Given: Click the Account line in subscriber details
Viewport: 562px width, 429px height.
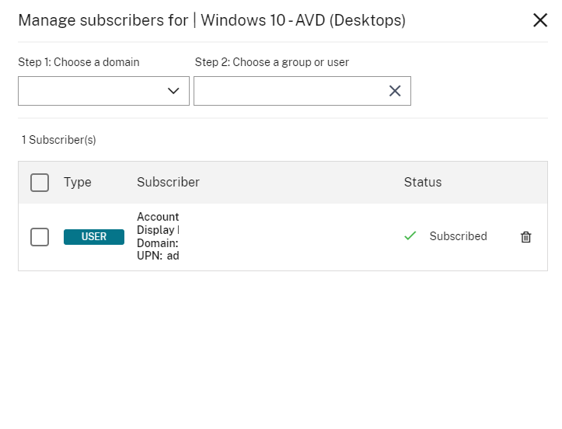Looking at the screenshot, I should [158, 217].
